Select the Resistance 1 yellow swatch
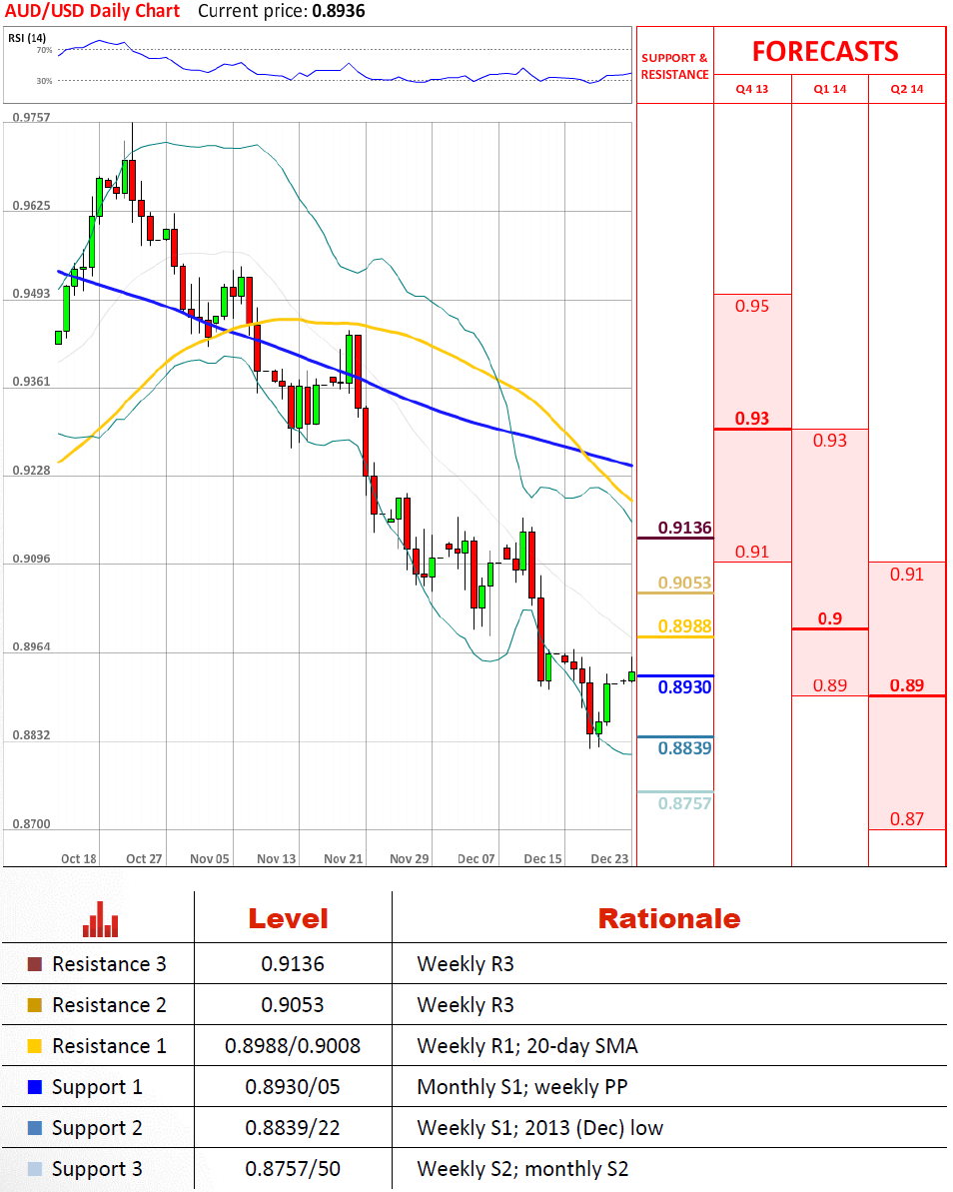 click(x=35, y=1046)
